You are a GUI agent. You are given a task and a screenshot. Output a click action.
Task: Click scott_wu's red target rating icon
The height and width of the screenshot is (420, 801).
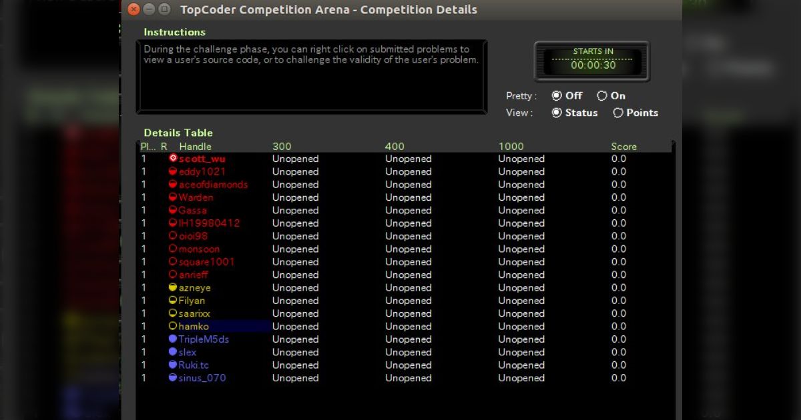pos(173,159)
